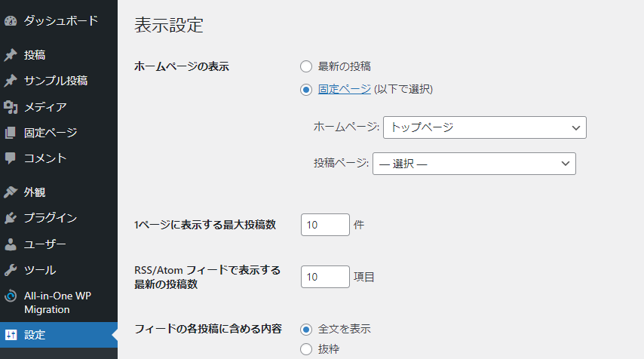This screenshot has height=359, width=644.
Task: Select the 抜粋 radio button
Action: pyautogui.click(x=306, y=349)
